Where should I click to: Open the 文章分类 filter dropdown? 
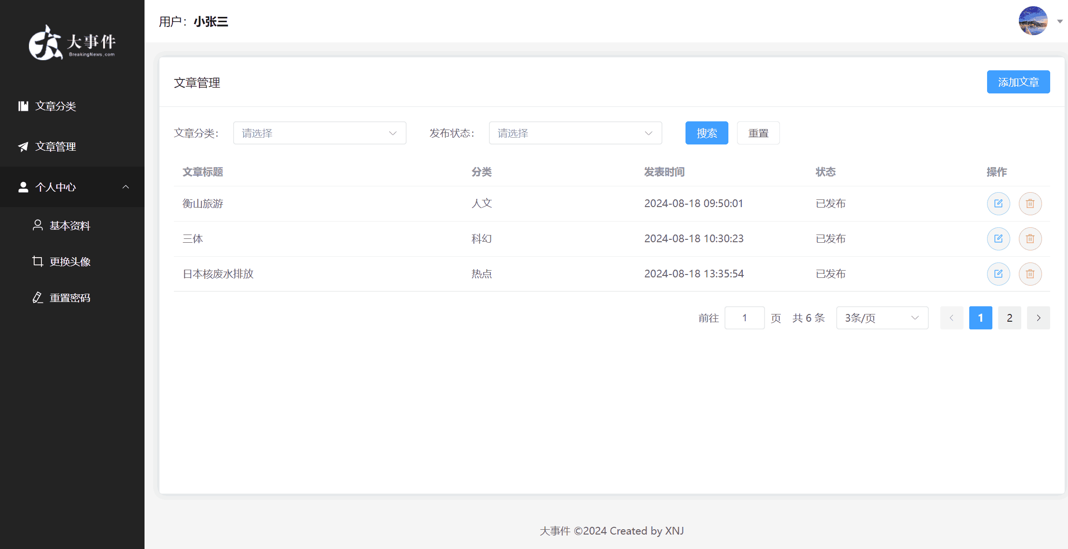pyautogui.click(x=319, y=133)
